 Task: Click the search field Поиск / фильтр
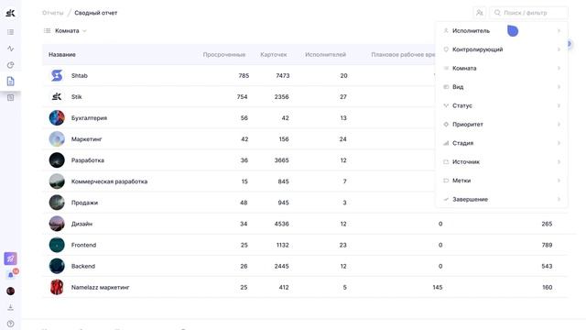[529, 13]
